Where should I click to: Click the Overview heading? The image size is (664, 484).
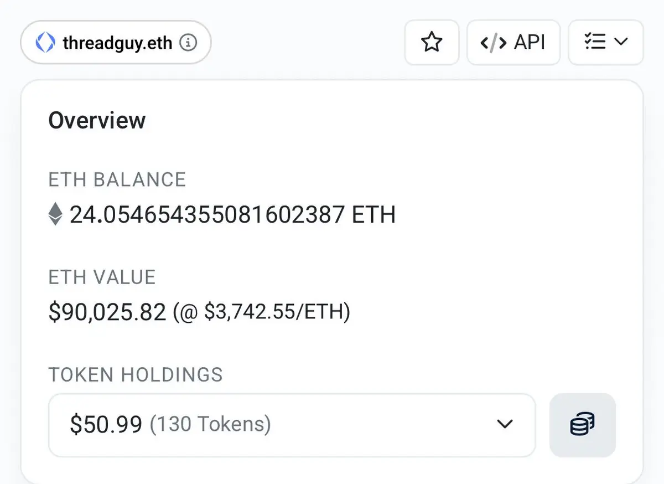coord(97,120)
